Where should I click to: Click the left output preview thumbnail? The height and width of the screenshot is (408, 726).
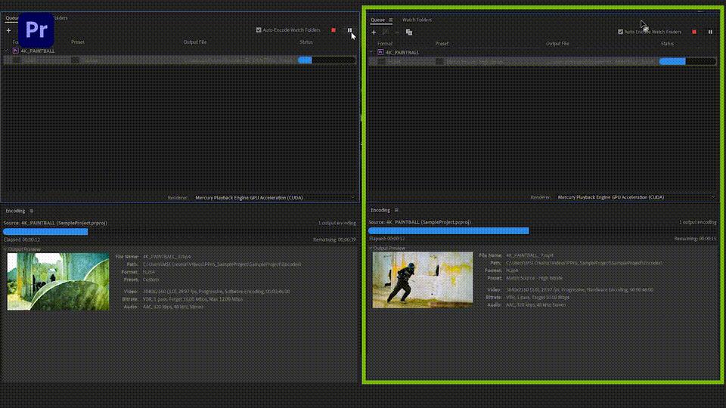[x=57, y=281]
